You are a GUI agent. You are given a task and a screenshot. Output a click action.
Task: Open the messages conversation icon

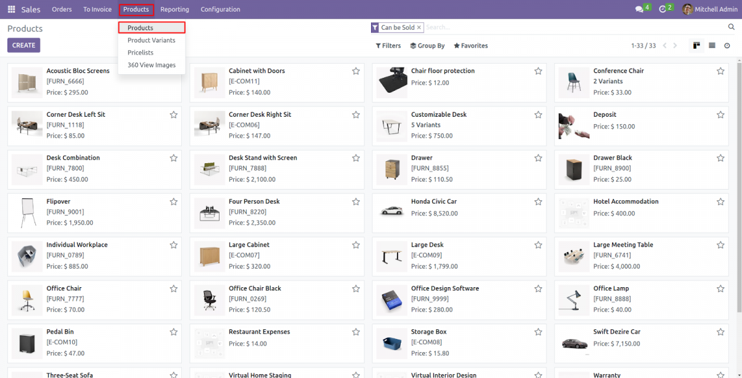[640, 9]
